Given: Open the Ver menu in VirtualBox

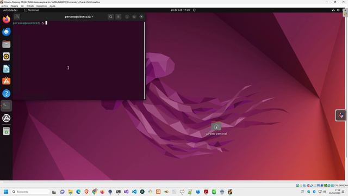Looking at the screenshot, I should click(x=22, y=6).
